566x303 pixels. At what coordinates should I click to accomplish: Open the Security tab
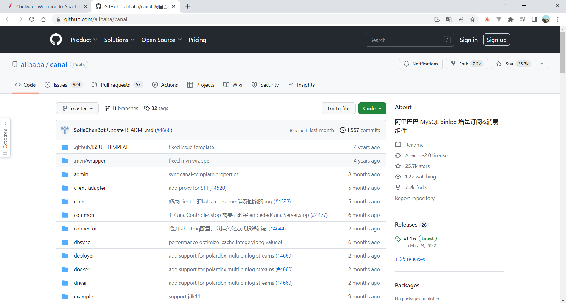point(265,85)
